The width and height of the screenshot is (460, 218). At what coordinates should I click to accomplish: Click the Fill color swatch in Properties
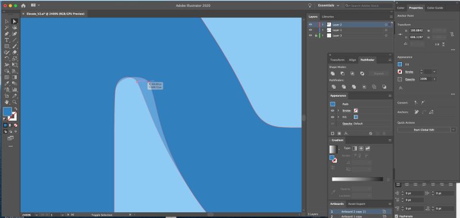coord(400,64)
